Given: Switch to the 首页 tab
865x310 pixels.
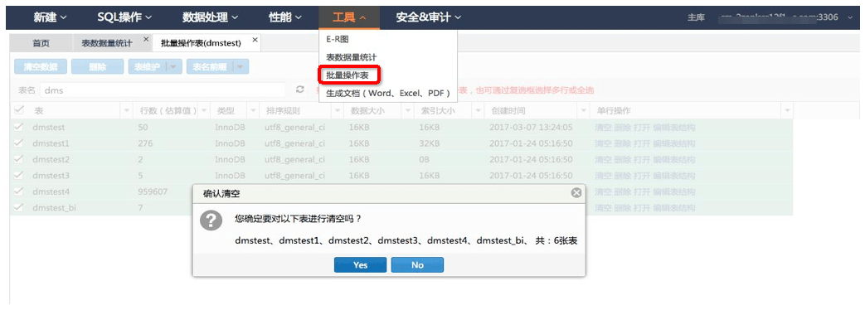Looking at the screenshot, I should click(x=41, y=43).
